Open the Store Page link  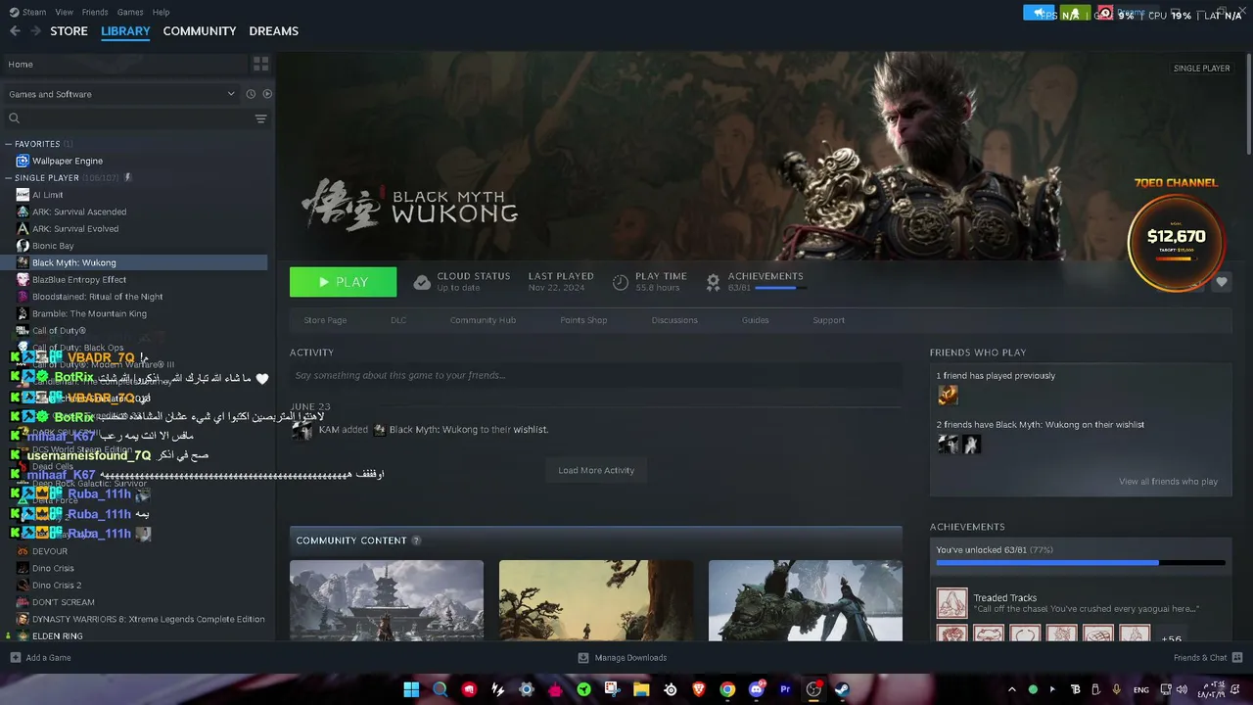click(x=325, y=320)
